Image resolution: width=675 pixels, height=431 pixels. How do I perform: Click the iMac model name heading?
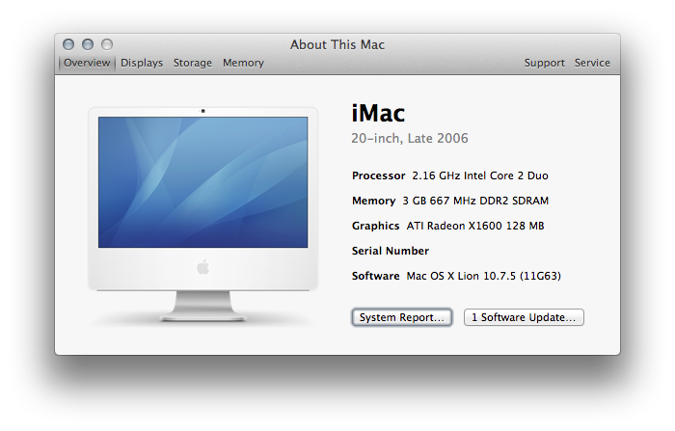(378, 113)
